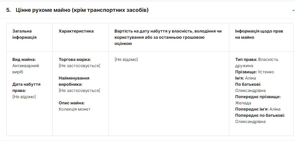Image resolution: width=295 pixels, height=141 pixels.
Task: Click the "Загальна інформація" column header
Action: pos(24,34)
